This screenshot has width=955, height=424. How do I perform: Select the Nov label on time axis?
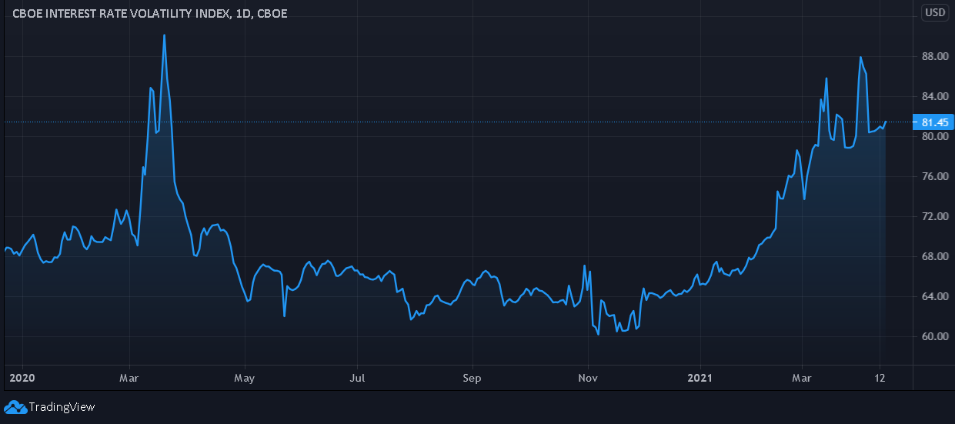(587, 378)
